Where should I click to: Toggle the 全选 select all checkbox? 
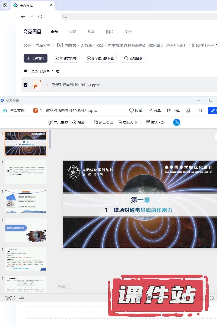(25, 71)
